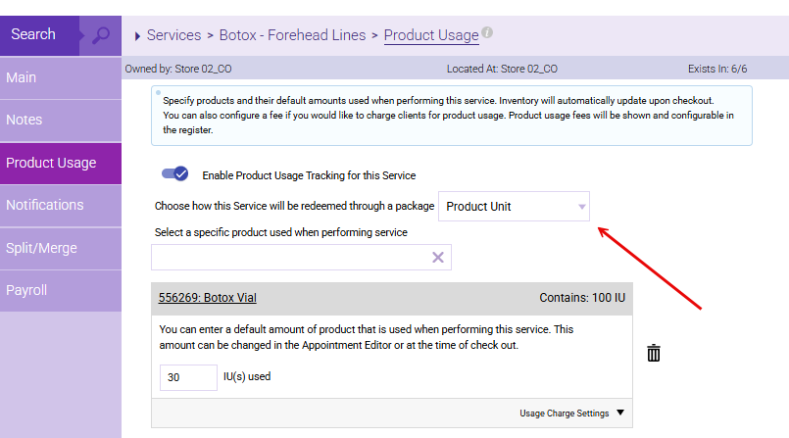The height and width of the screenshot is (438, 789).
Task: Click the info icon beside Product Usage title
Action: (x=487, y=33)
